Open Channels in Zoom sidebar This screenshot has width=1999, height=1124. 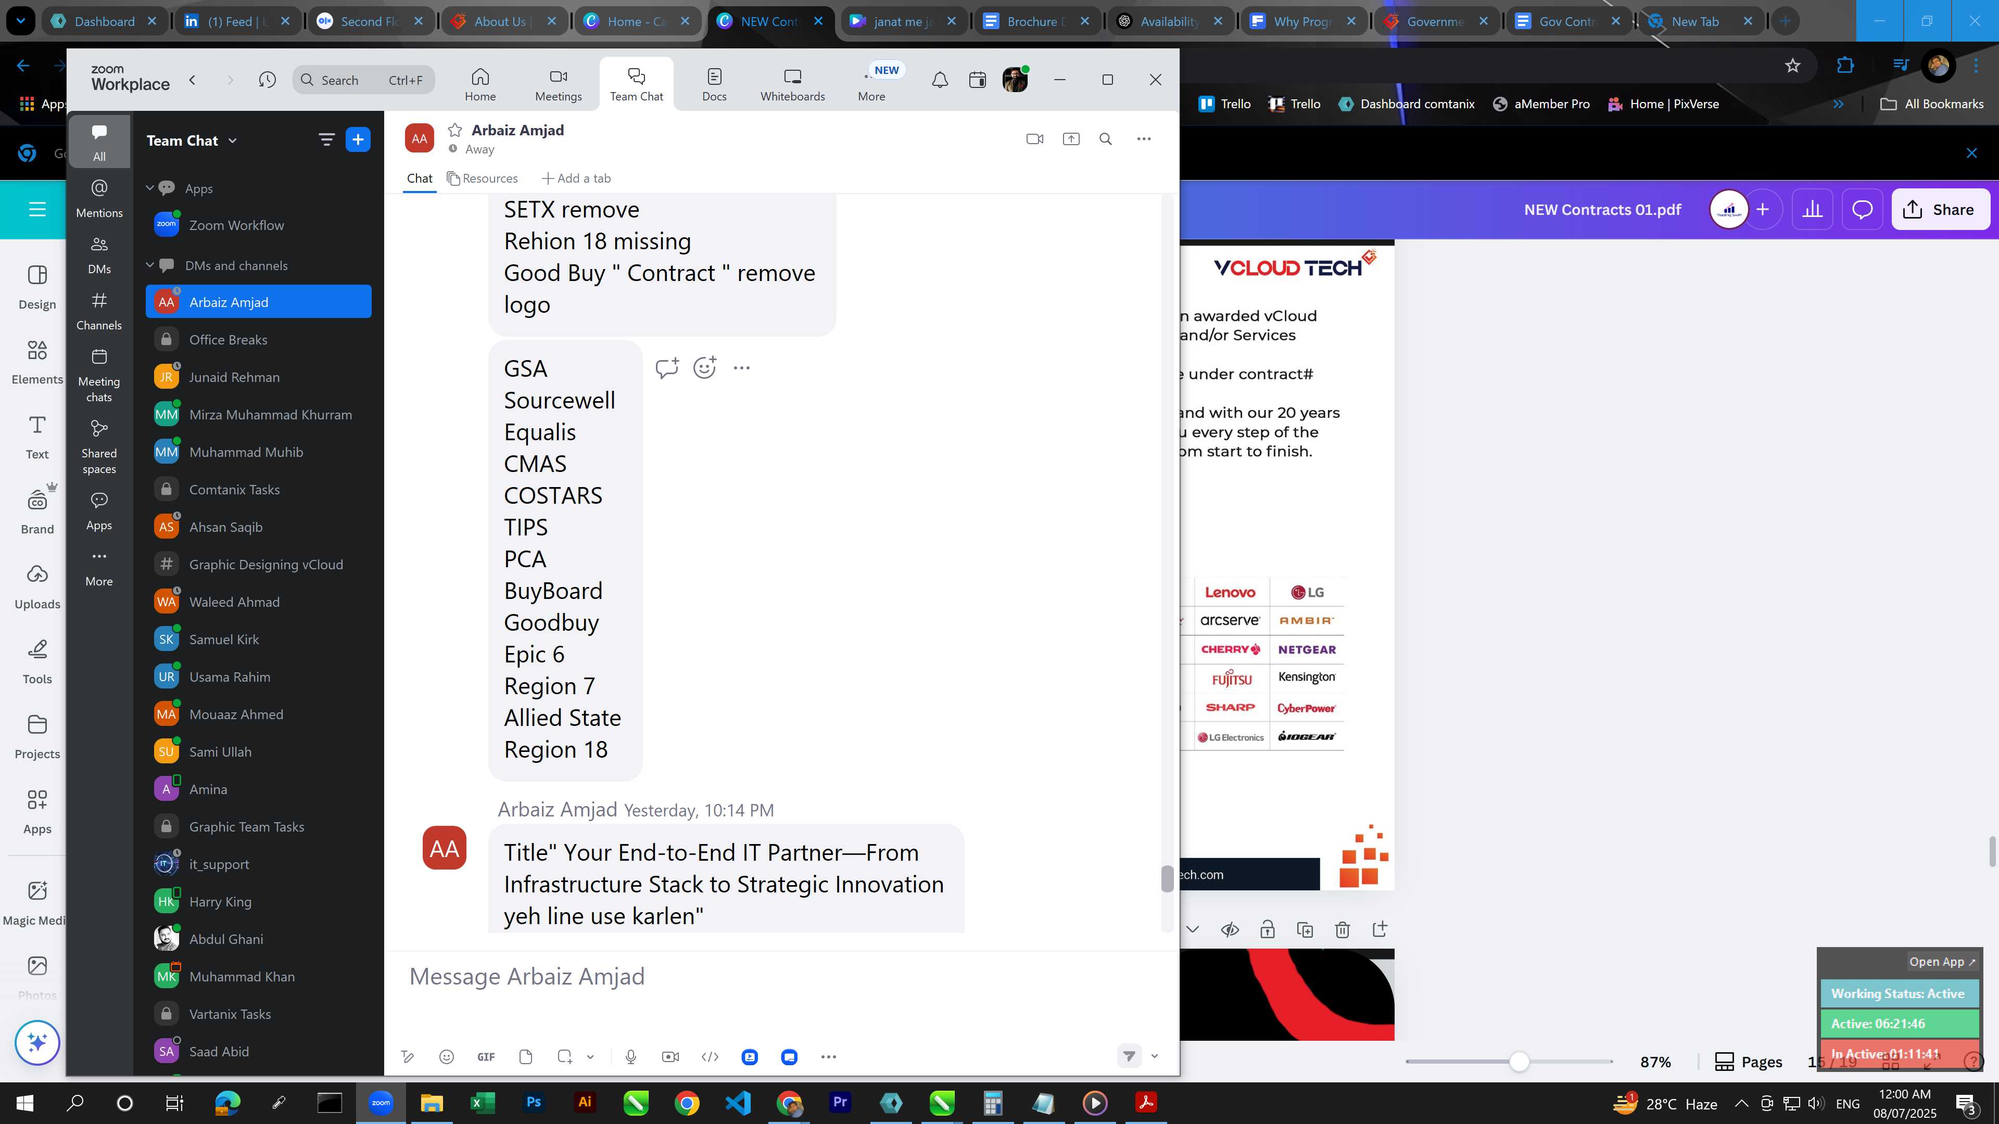(x=99, y=311)
